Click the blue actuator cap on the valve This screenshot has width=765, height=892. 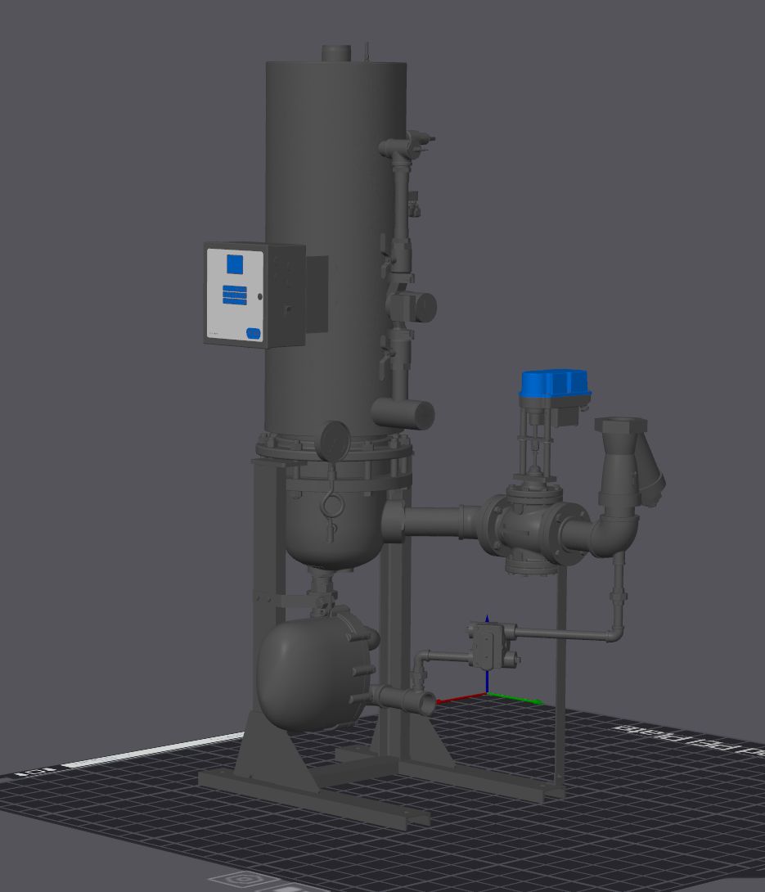554,385
